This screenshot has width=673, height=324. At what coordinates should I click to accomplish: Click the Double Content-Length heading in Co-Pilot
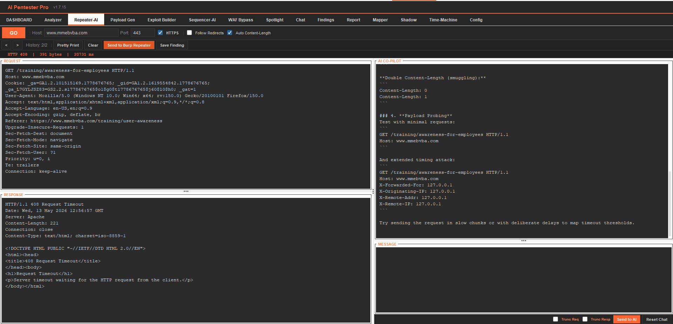pos(432,78)
